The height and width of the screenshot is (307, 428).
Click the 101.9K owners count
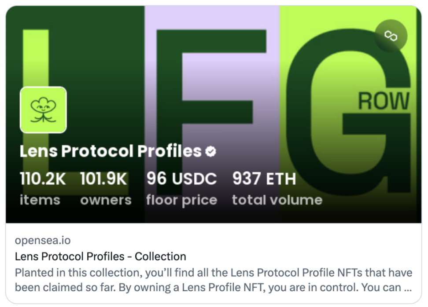(x=103, y=179)
